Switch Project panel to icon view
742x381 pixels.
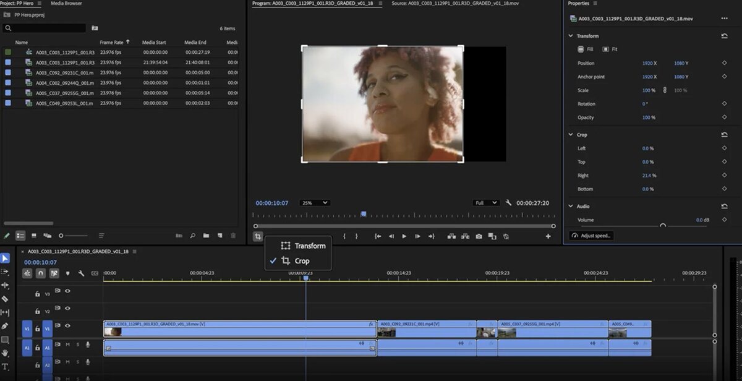pos(33,236)
